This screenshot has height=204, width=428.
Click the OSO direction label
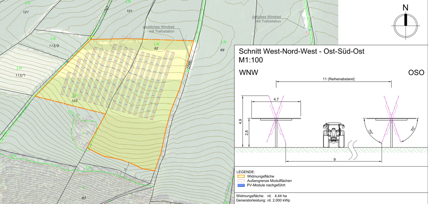[416, 73]
